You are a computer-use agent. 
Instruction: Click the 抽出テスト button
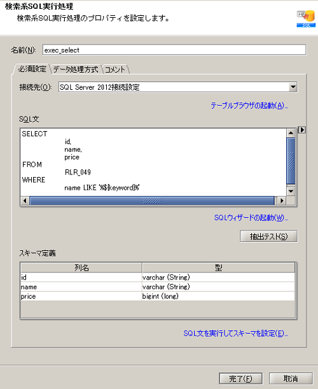268,236
